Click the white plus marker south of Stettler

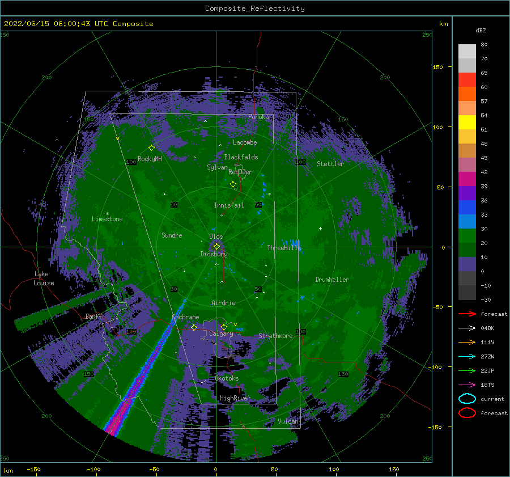320,228
